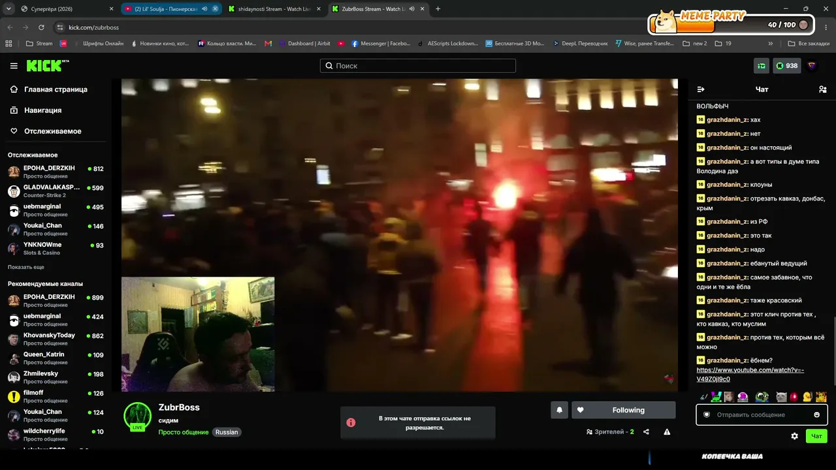The height and width of the screenshot is (470, 836).
Task: Insert the red egg emote
Action: coord(794,396)
